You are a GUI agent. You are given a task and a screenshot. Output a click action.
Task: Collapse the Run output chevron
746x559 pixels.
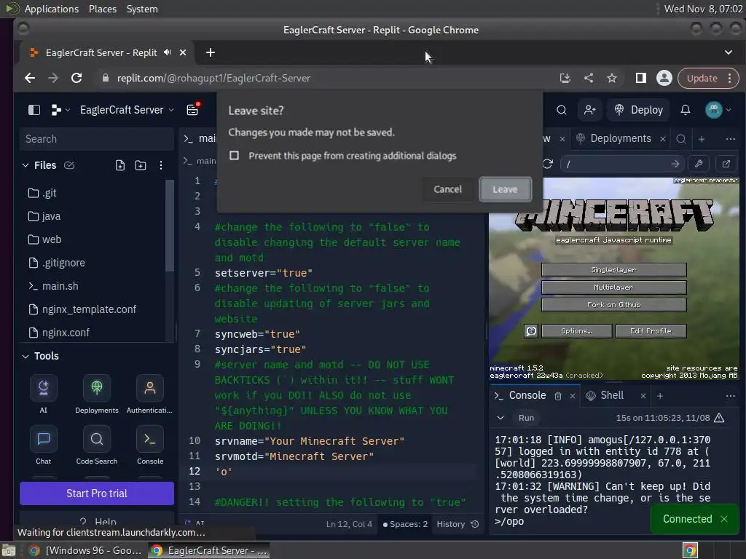[x=500, y=418]
